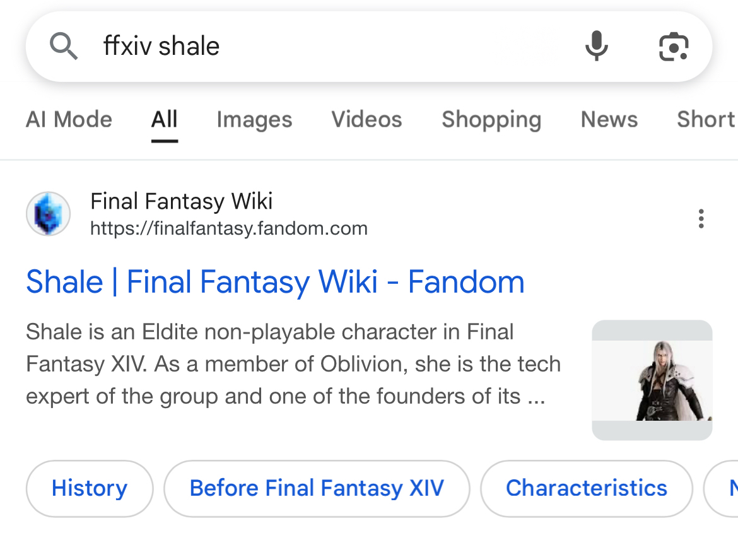The height and width of the screenshot is (533, 738).
Task: Open Google Lens camera search
Action: [x=674, y=47]
